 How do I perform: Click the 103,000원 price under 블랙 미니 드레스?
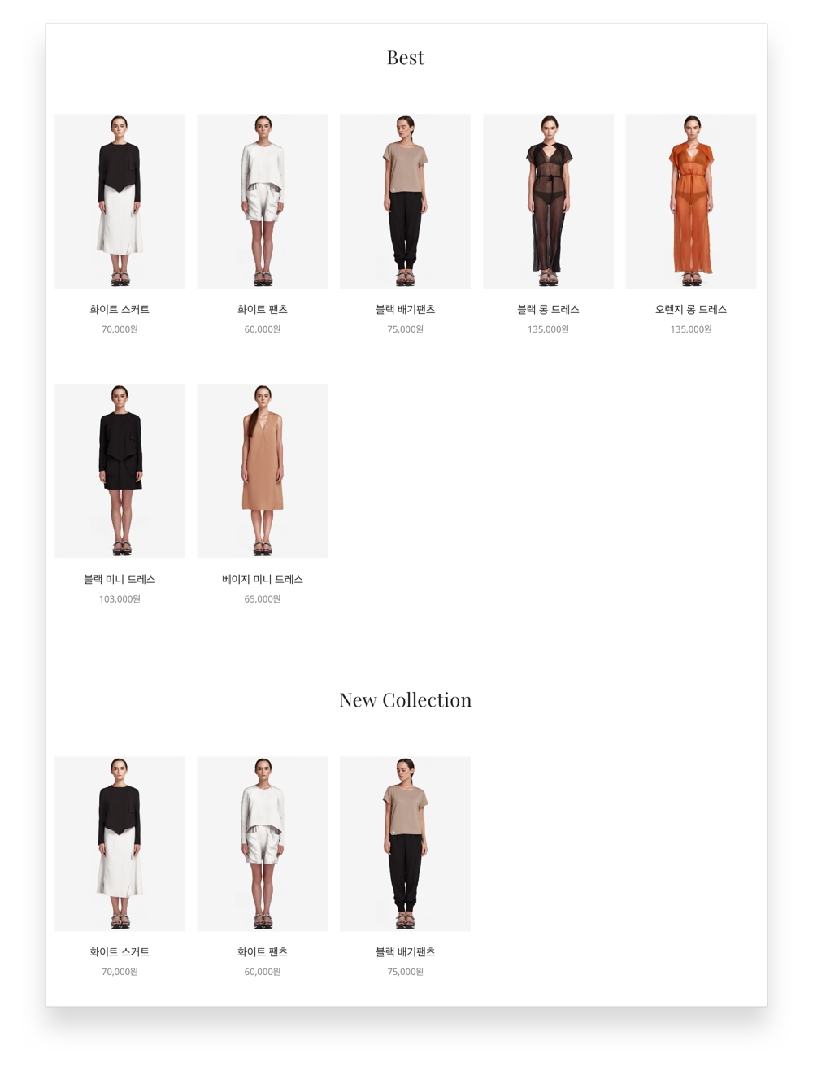pos(120,599)
